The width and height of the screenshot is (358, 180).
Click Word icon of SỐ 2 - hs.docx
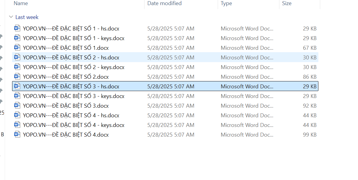pyautogui.click(x=17, y=58)
